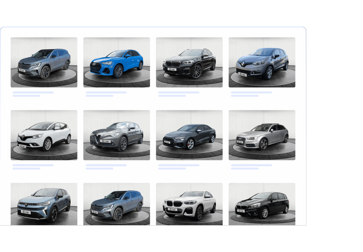Select the white Renault Scenic thumbnail
Viewport: 363px width, 252px height.
44,135
